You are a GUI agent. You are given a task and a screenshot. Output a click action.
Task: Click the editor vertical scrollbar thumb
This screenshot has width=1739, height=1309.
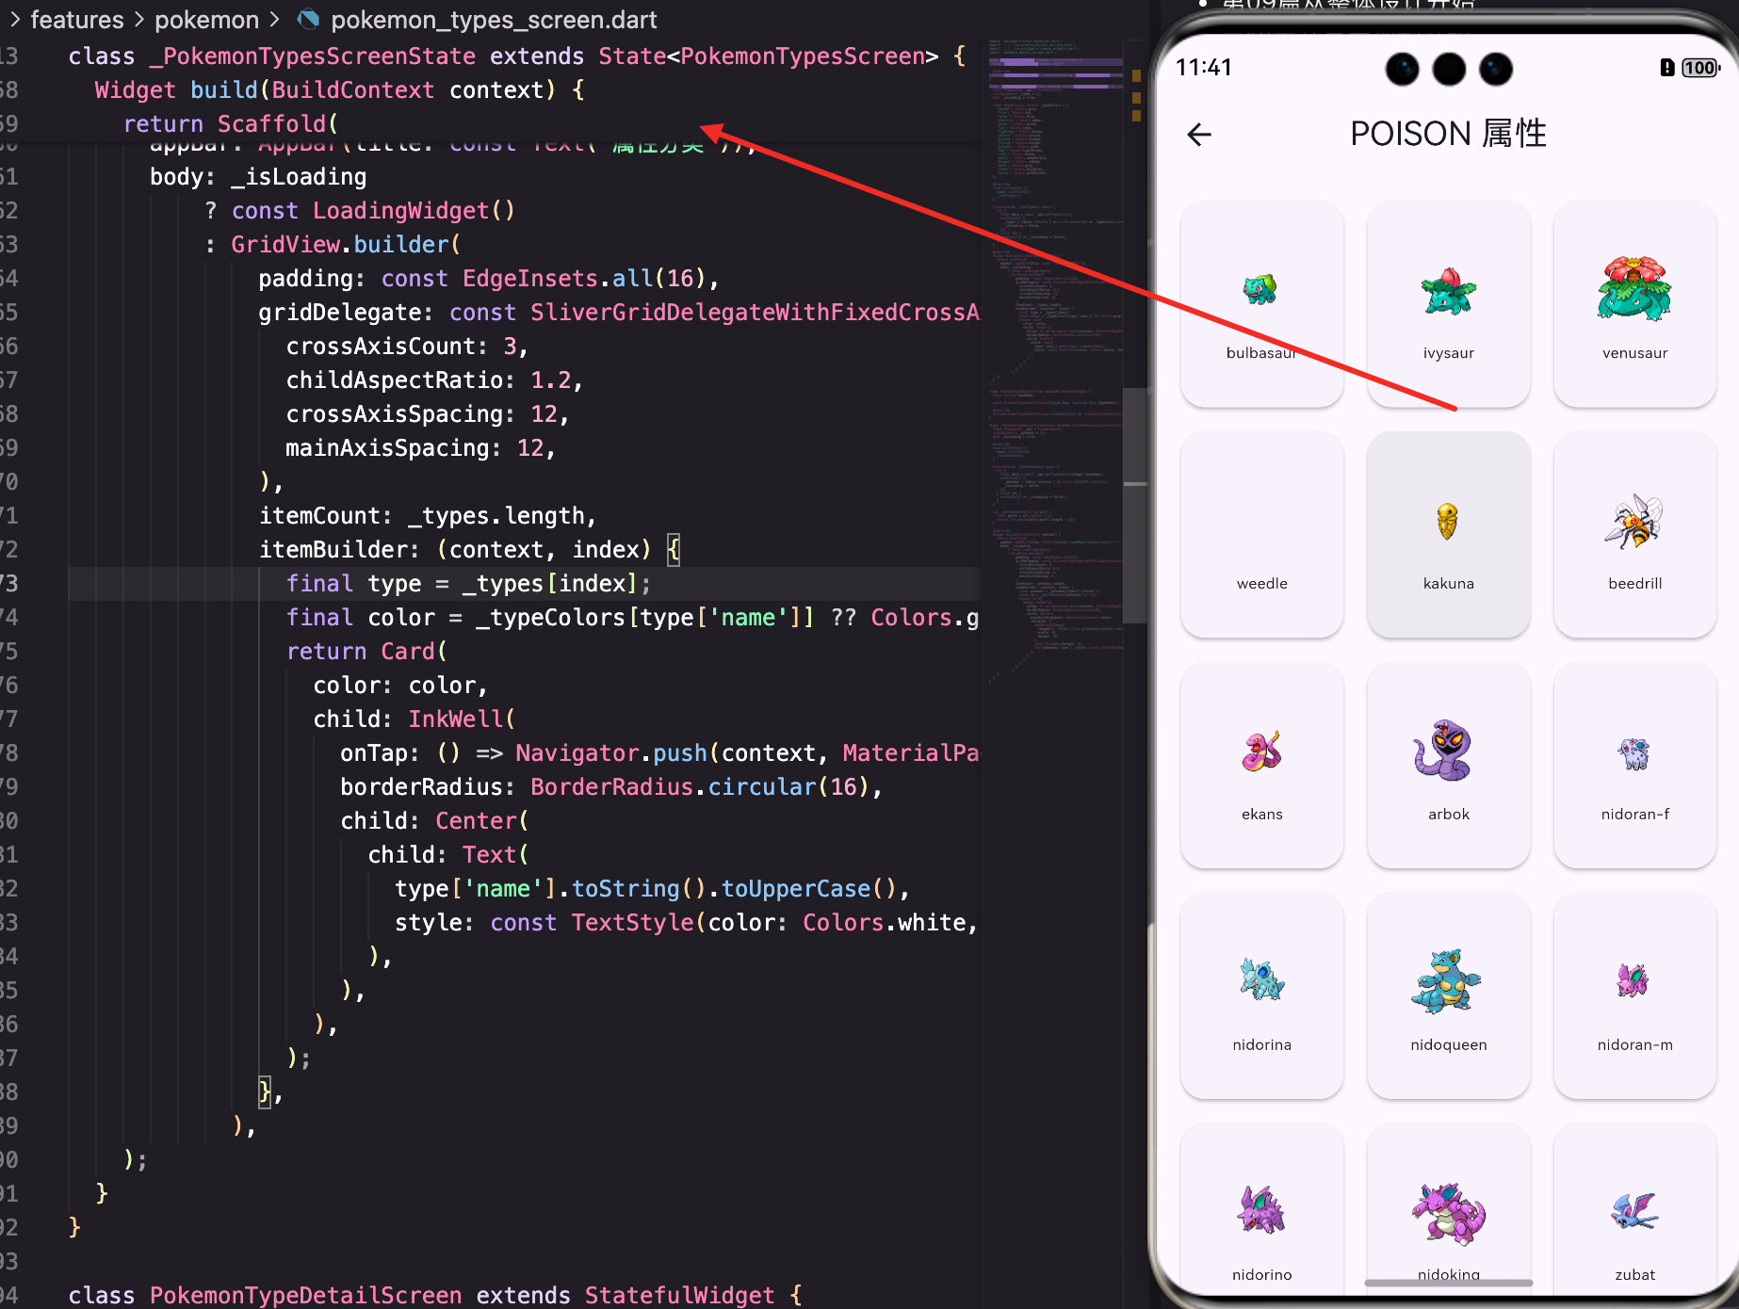[x=1135, y=505]
